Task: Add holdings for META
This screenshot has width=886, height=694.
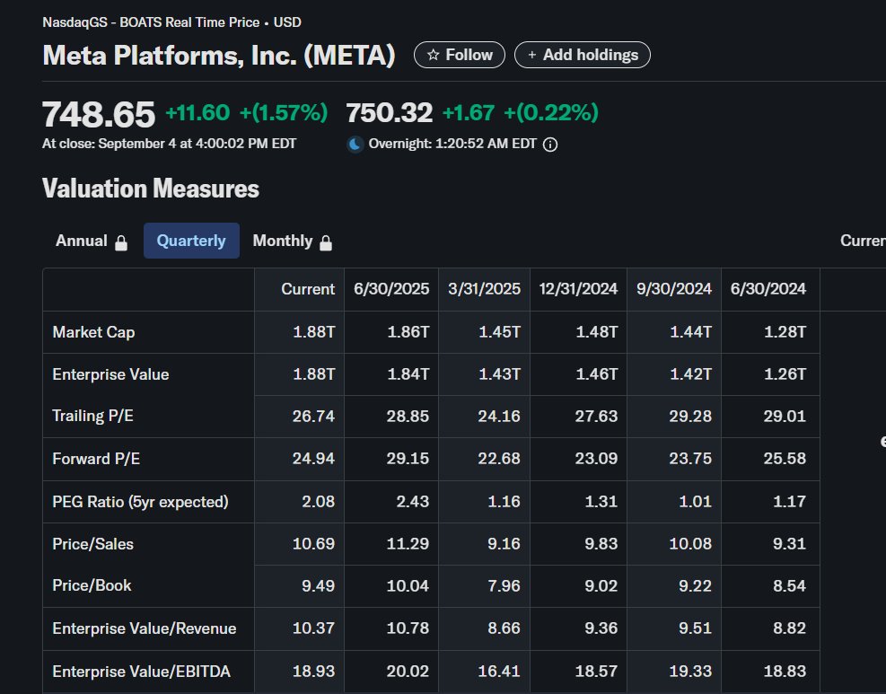Action: coord(583,55)
